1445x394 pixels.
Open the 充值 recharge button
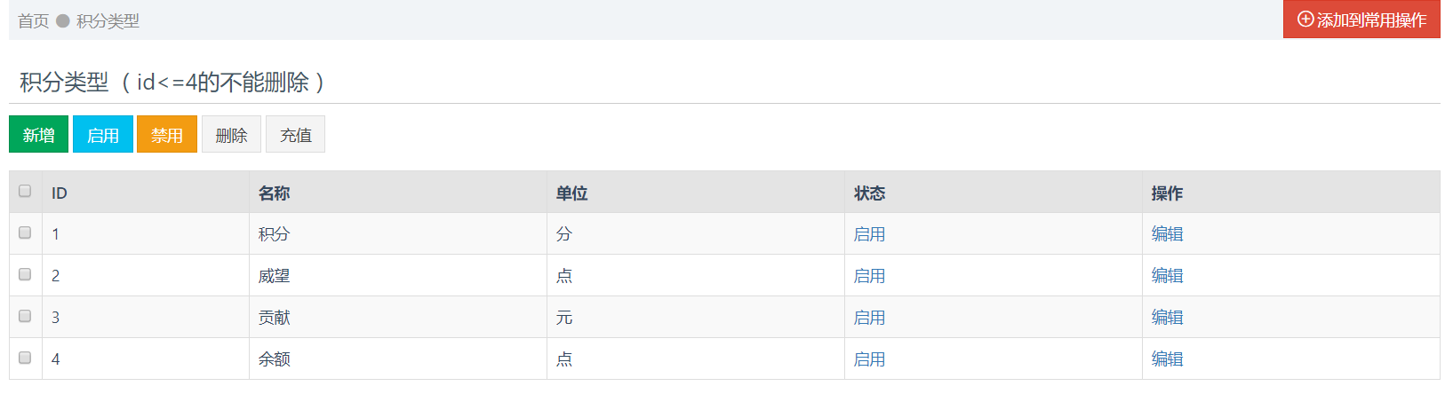click(296, 135)
